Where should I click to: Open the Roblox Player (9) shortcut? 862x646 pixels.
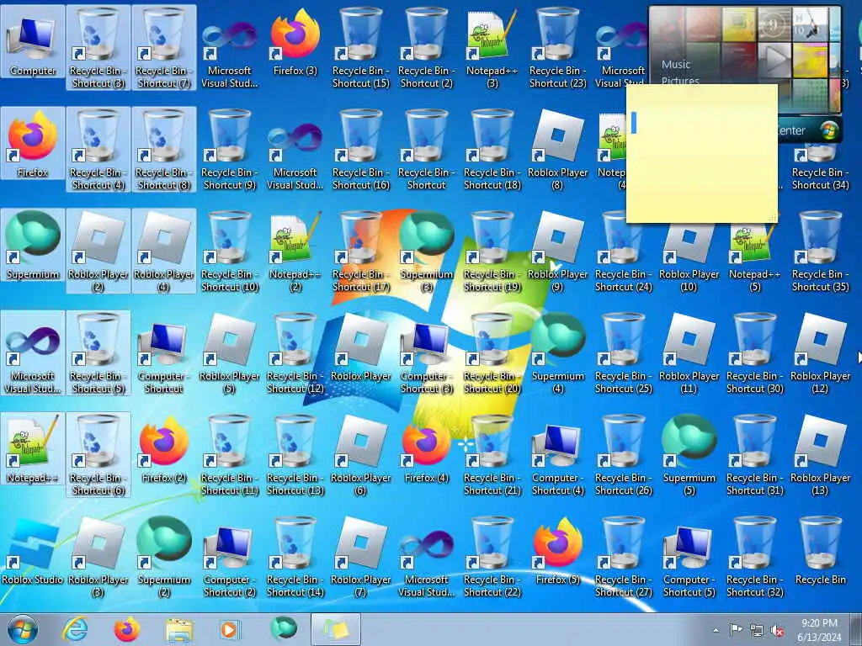tap(557, 251)
